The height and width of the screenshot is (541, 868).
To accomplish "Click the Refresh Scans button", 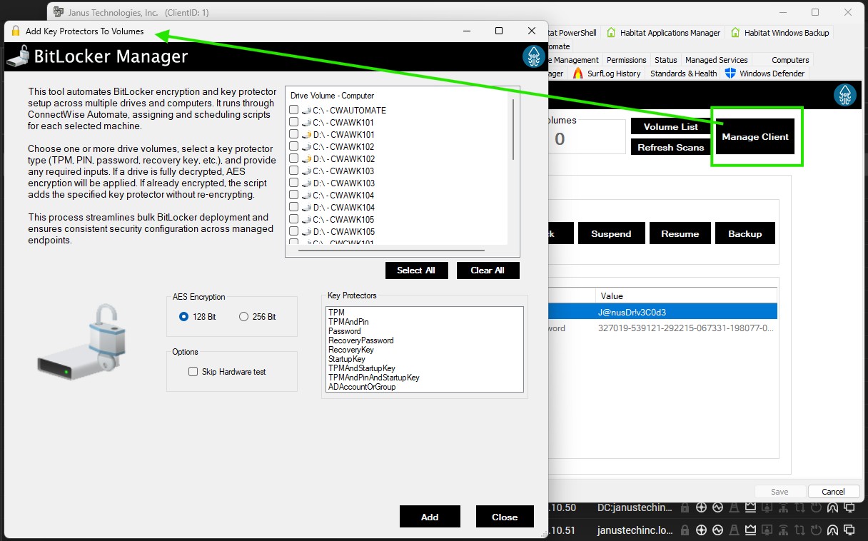I will 670,147.
